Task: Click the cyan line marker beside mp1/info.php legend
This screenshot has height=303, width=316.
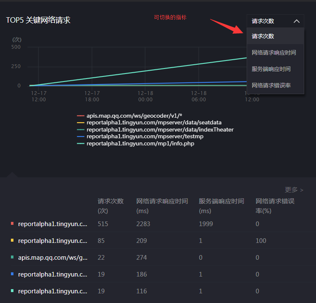Action: 81,143
